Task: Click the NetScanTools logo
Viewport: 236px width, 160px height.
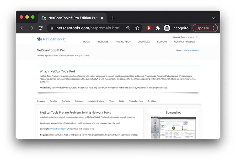Action: coord(51,39)
